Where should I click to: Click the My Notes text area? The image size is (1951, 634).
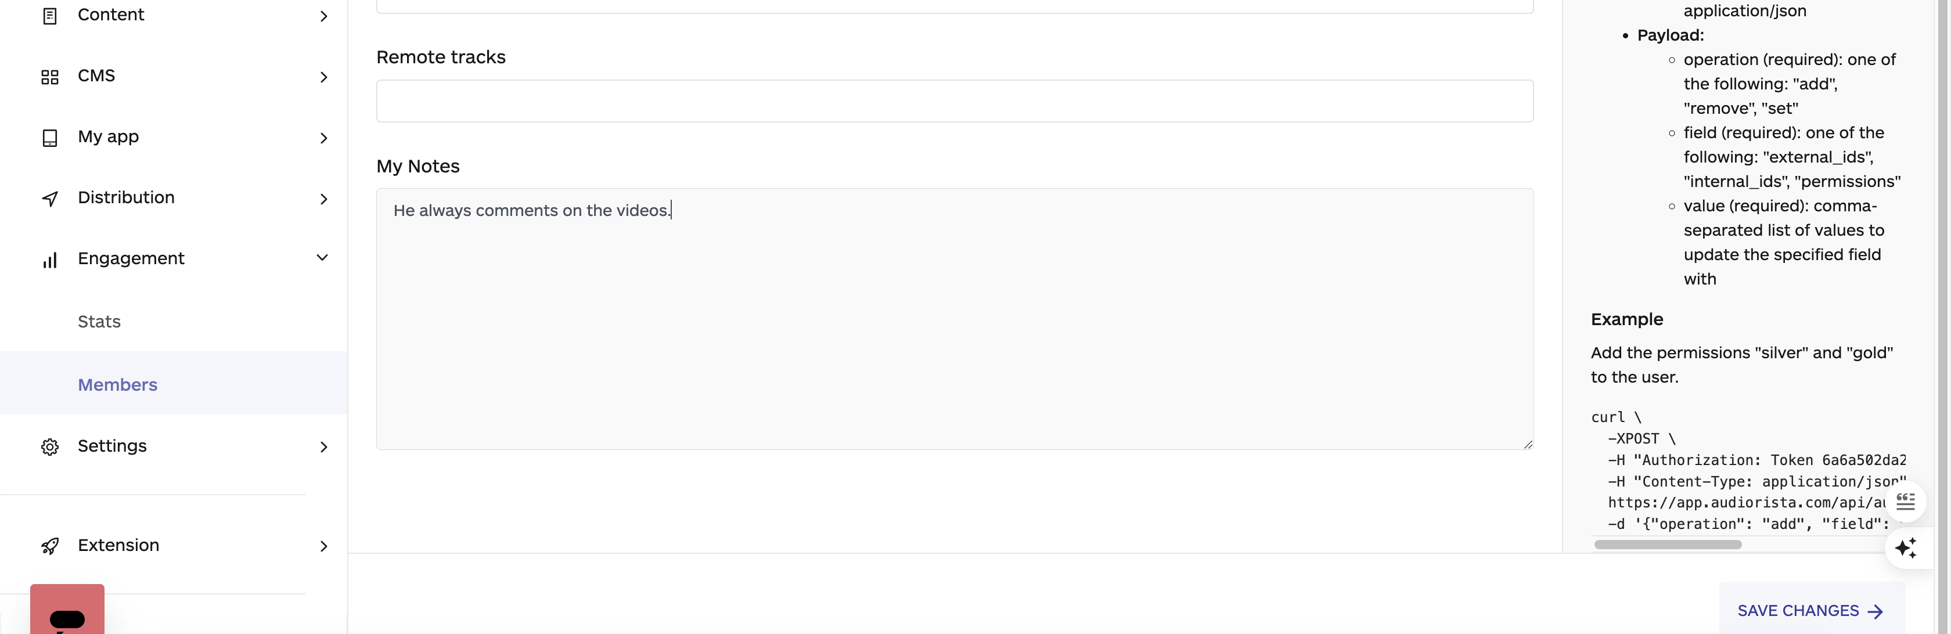(x=954, y=318)
